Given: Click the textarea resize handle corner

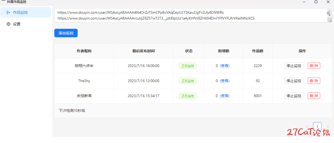Looking at the screenshot, I should pos(330,20).
